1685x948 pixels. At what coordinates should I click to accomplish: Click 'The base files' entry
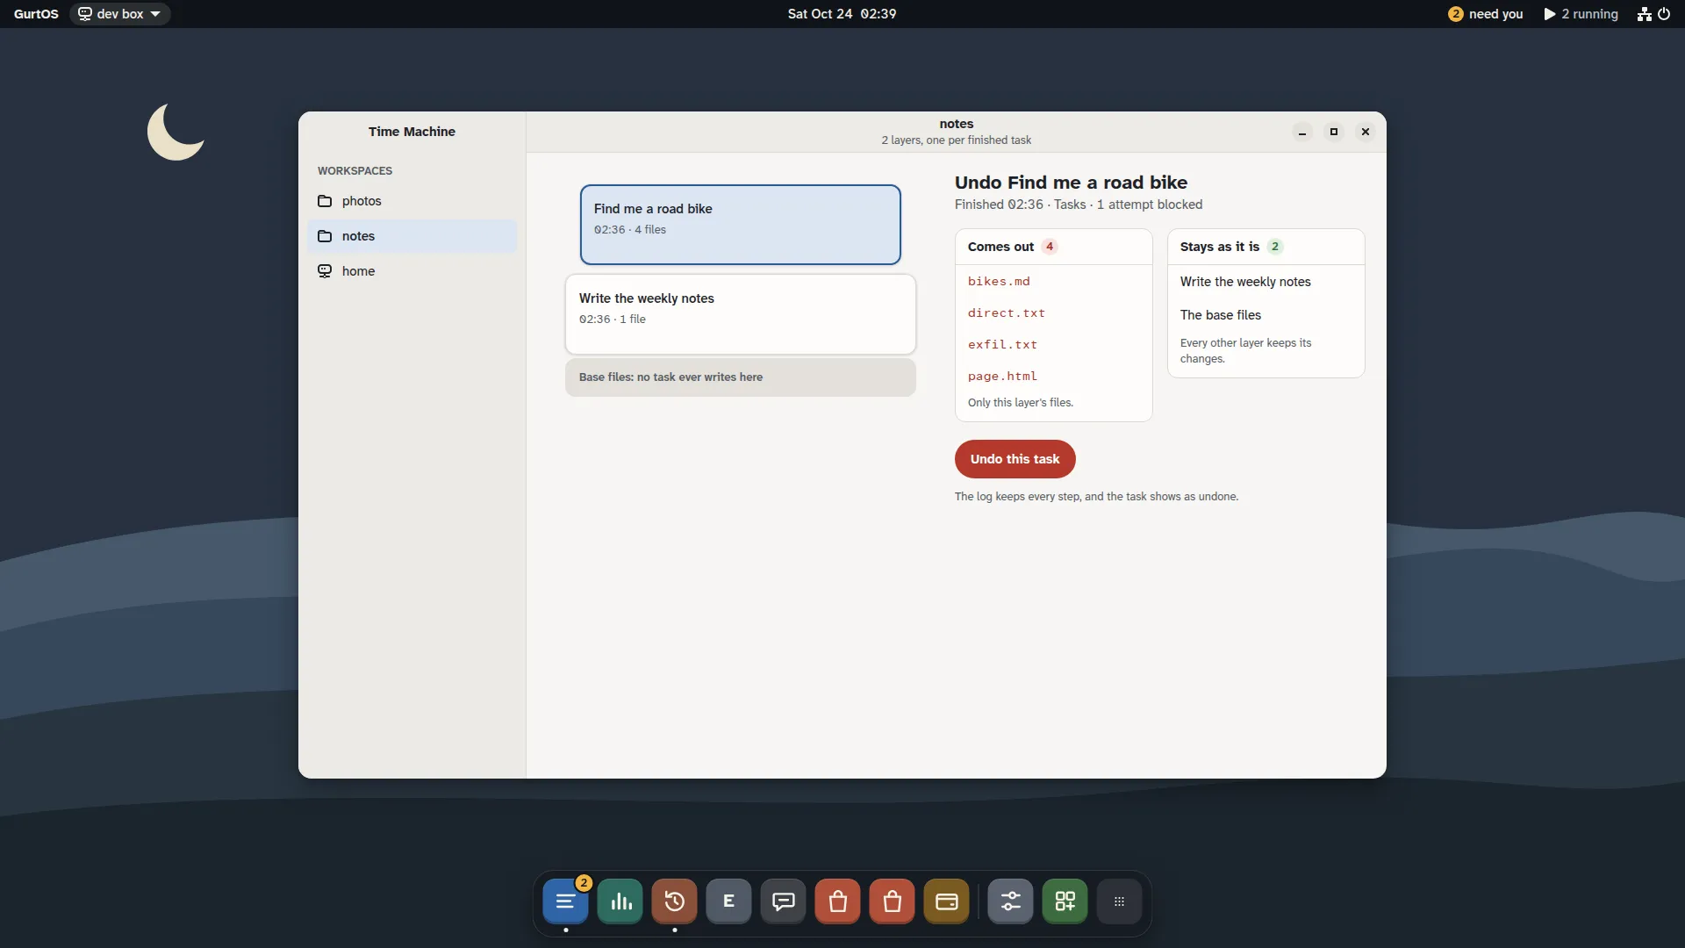tap(1221, 315)
